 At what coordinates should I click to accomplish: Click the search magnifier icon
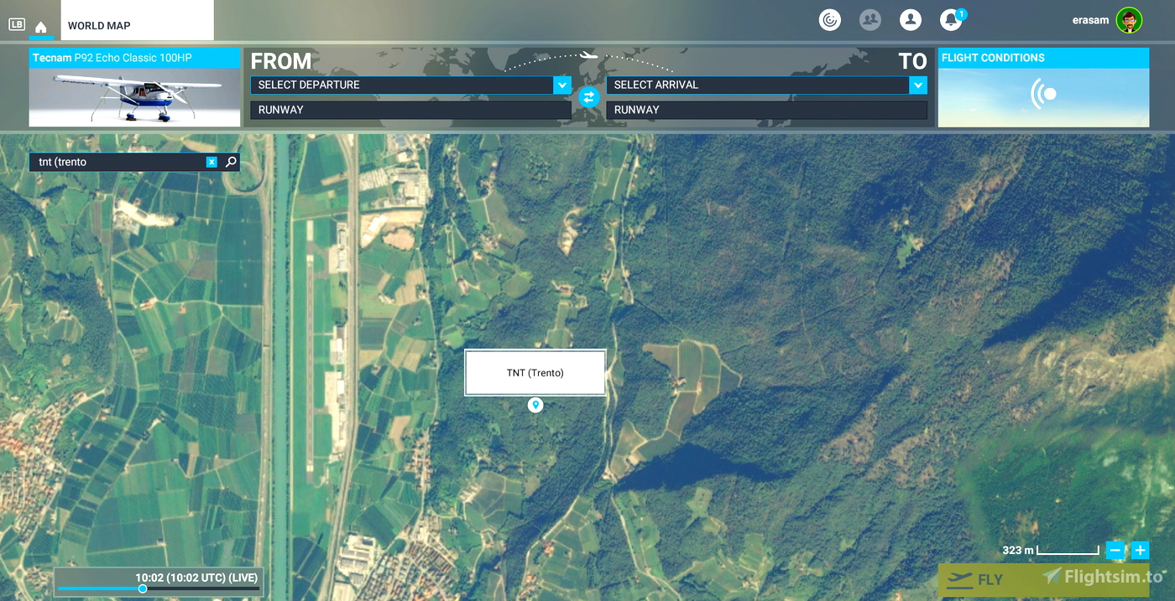[231, 162]
